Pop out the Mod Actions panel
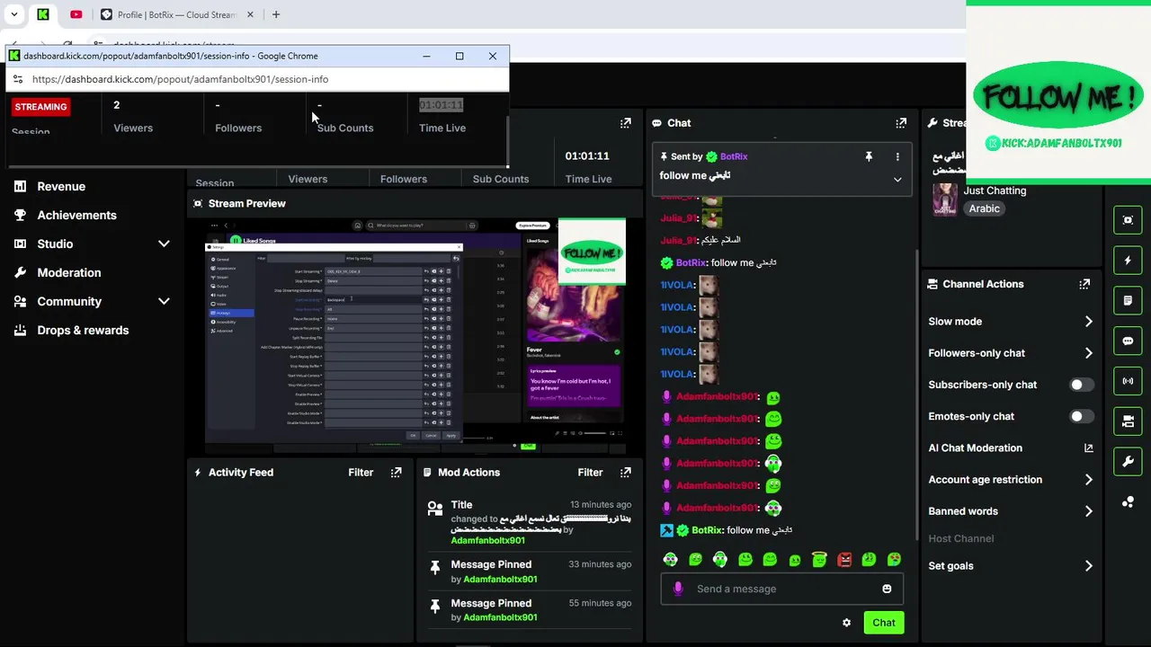This screenshot has width=1151, height=647. pos(626,472)
